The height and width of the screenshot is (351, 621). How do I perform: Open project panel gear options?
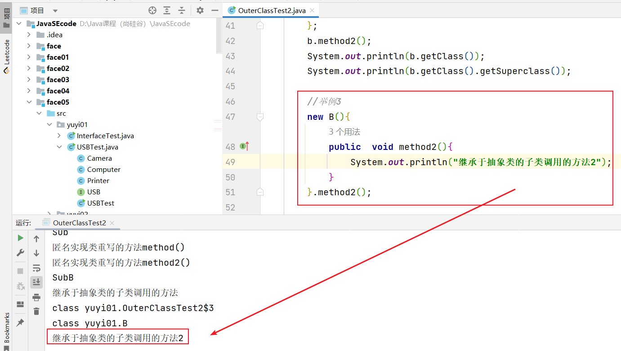(x=200, y=10)
